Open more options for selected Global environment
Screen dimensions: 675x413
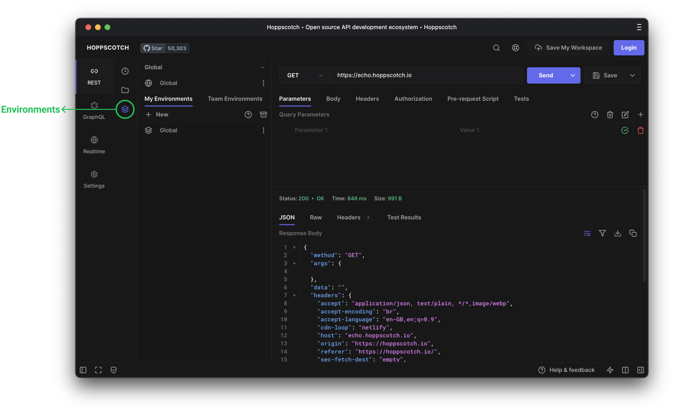tap(264, 83)
